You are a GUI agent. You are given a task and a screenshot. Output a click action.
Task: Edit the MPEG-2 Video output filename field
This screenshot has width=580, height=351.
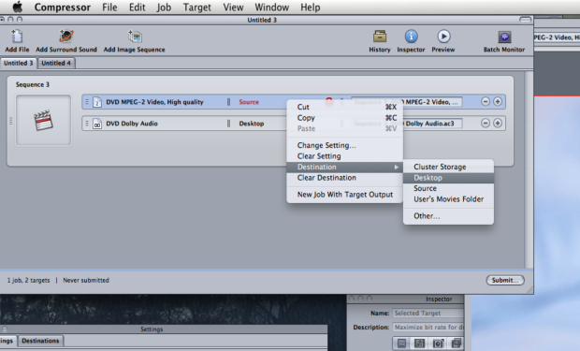pyautogui.click(x=406, y=102)
